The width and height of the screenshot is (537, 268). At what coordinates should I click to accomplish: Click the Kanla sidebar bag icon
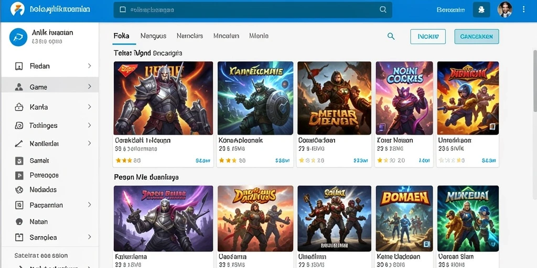(x=19, y=107)
